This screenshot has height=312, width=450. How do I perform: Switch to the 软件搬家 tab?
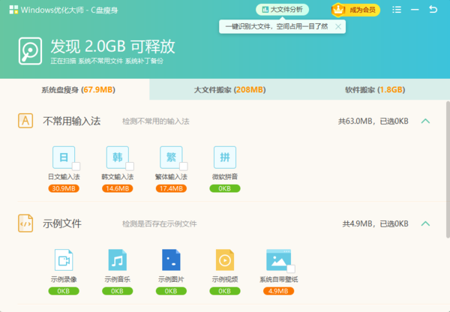374,89
